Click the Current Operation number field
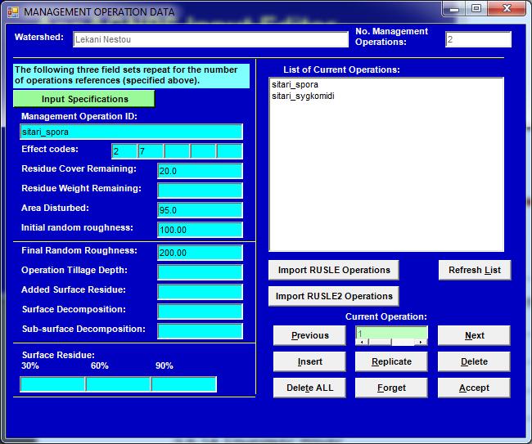The height and width of the screenshot is (444, 532). [391, 333]
